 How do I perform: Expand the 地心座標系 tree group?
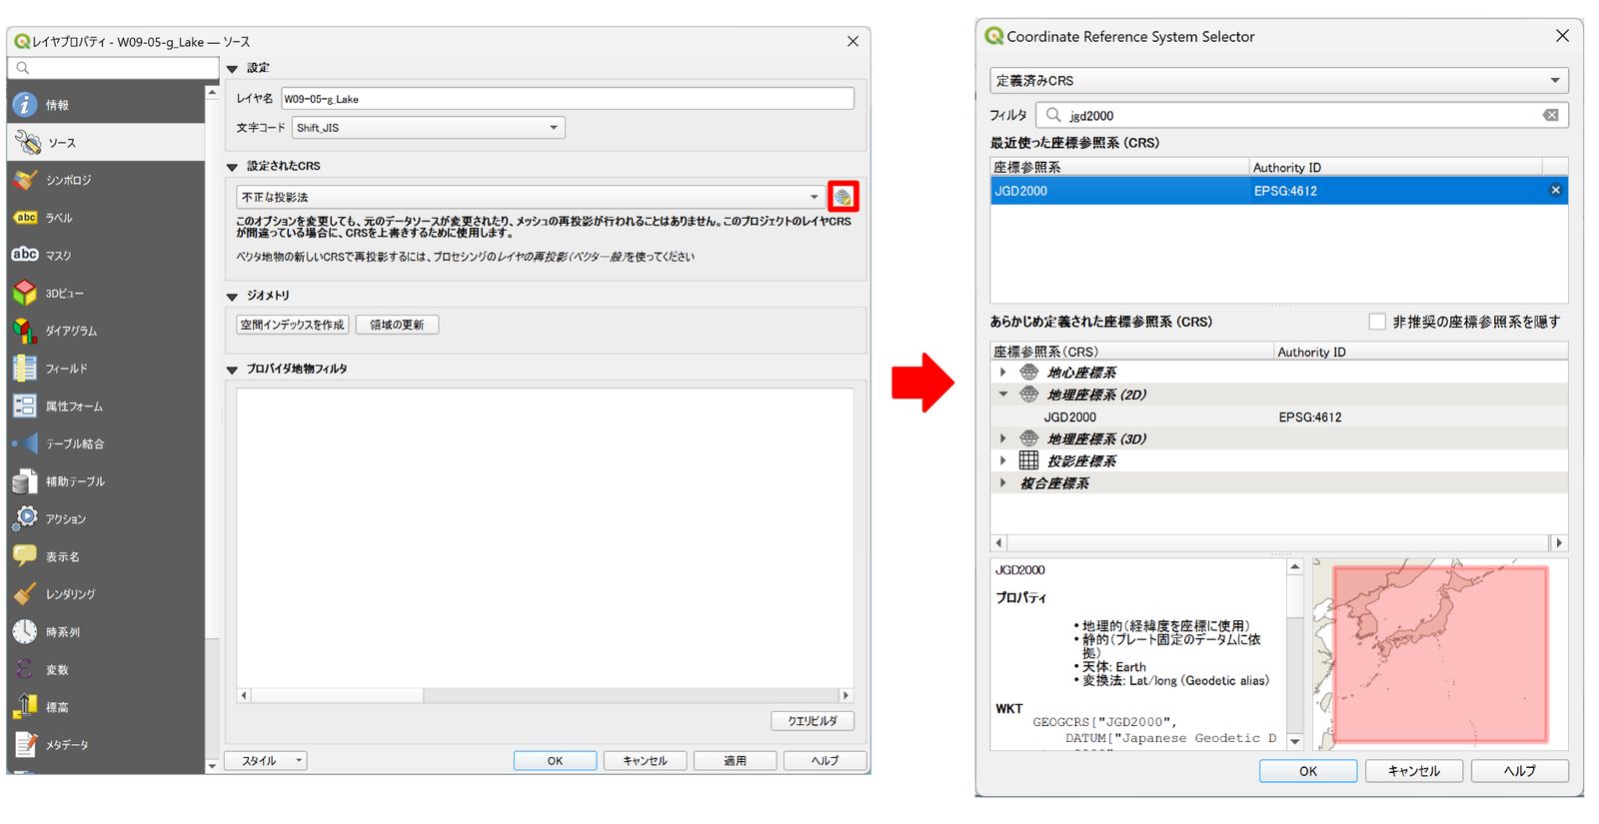pyautogui.click(x=1002, y=372)
